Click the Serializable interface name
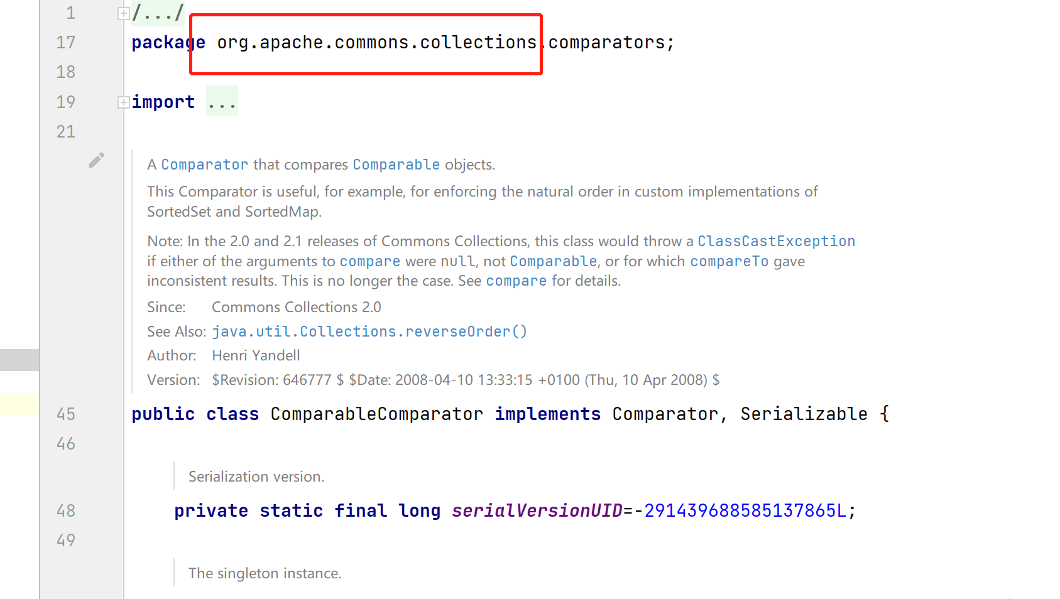This screenshot has width=1060, height=599. point(804,414)
